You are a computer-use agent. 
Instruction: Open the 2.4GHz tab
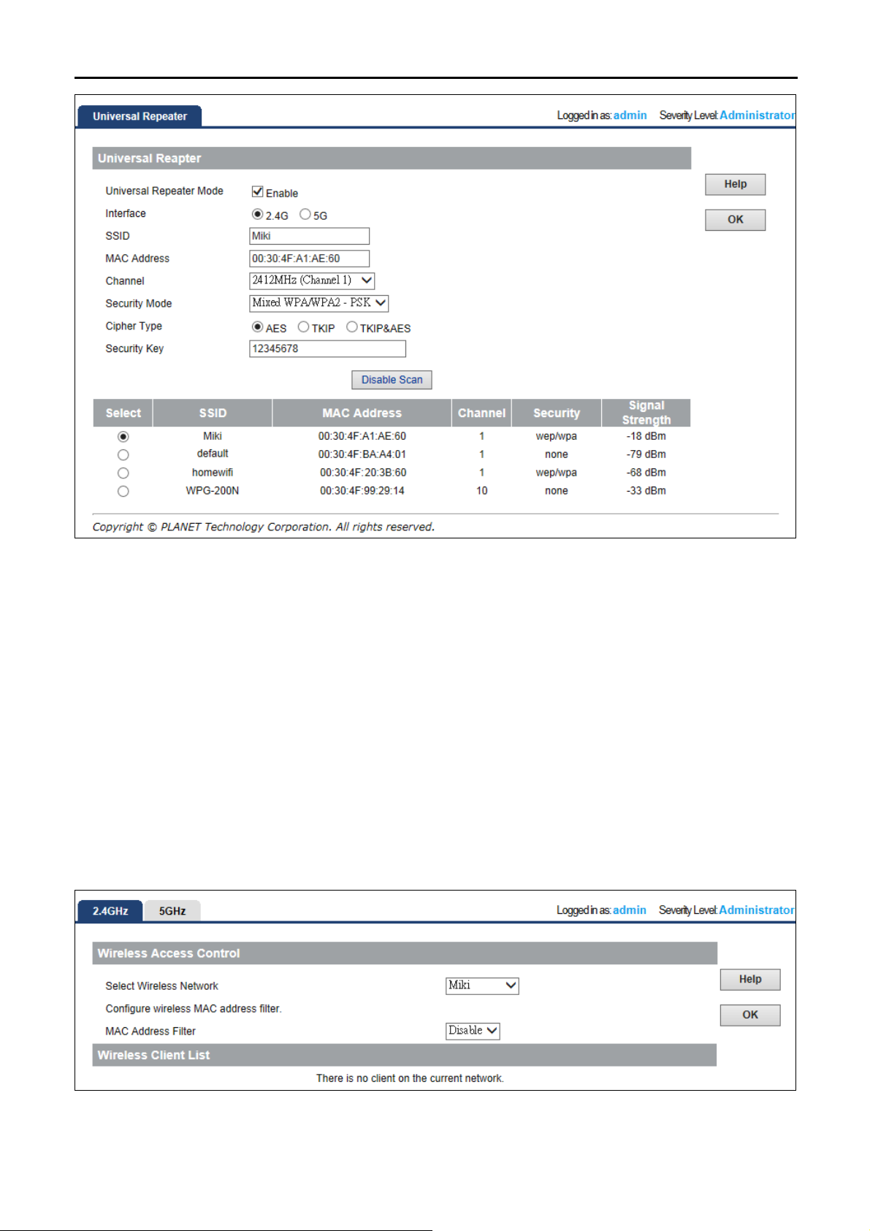[x=110, y=911]
